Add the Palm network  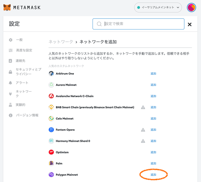[153, 163]
